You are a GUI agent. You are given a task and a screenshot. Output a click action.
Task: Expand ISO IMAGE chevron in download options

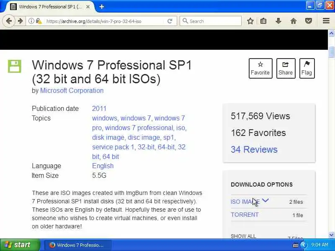[265, 201]
